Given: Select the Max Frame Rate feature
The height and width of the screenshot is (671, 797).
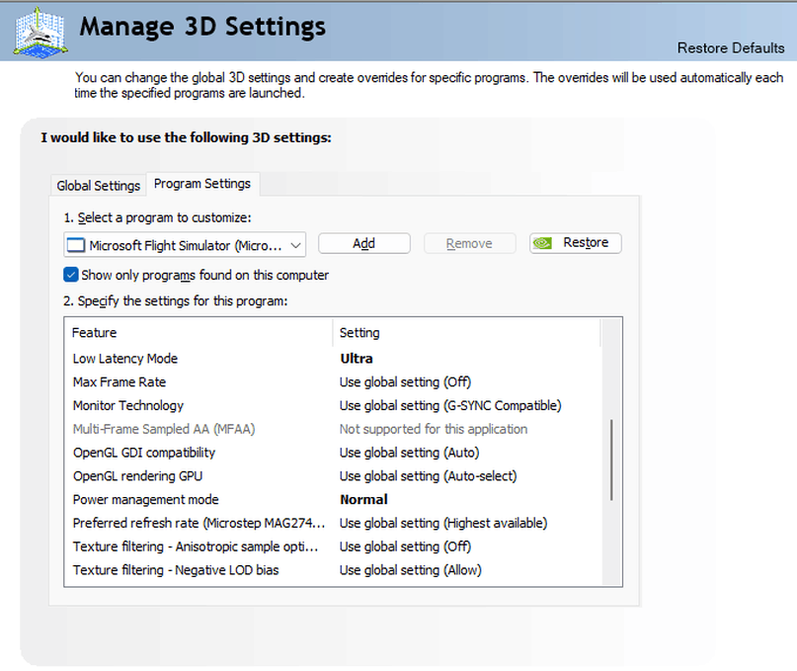Looking at the screenshot, I should coord(120,382).
